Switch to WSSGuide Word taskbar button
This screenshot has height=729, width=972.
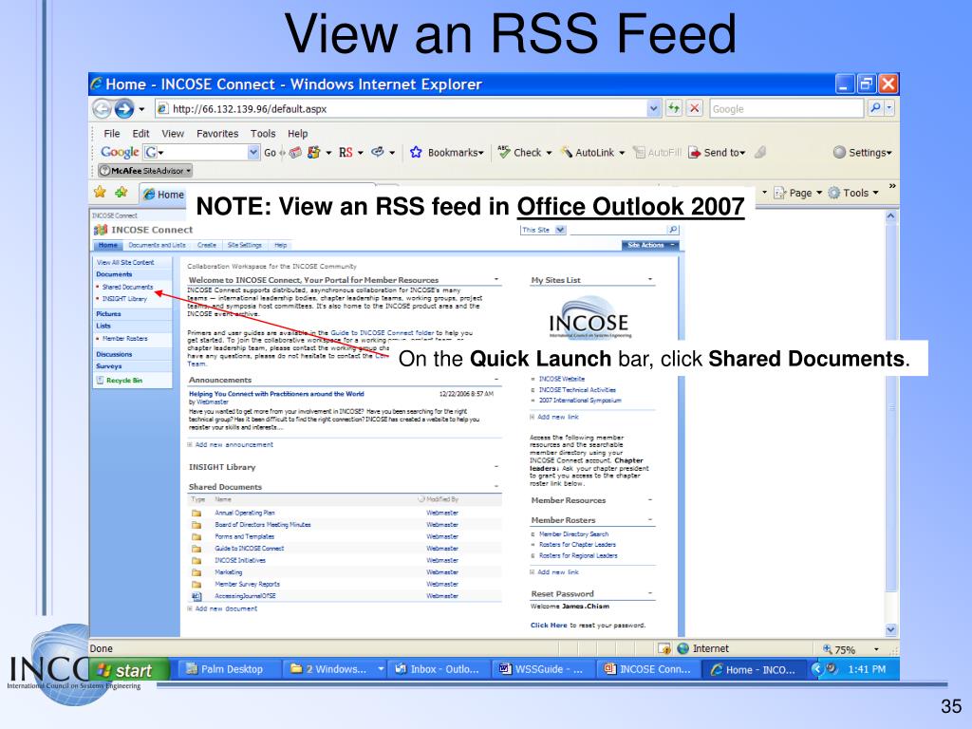(x=544, y=669)
